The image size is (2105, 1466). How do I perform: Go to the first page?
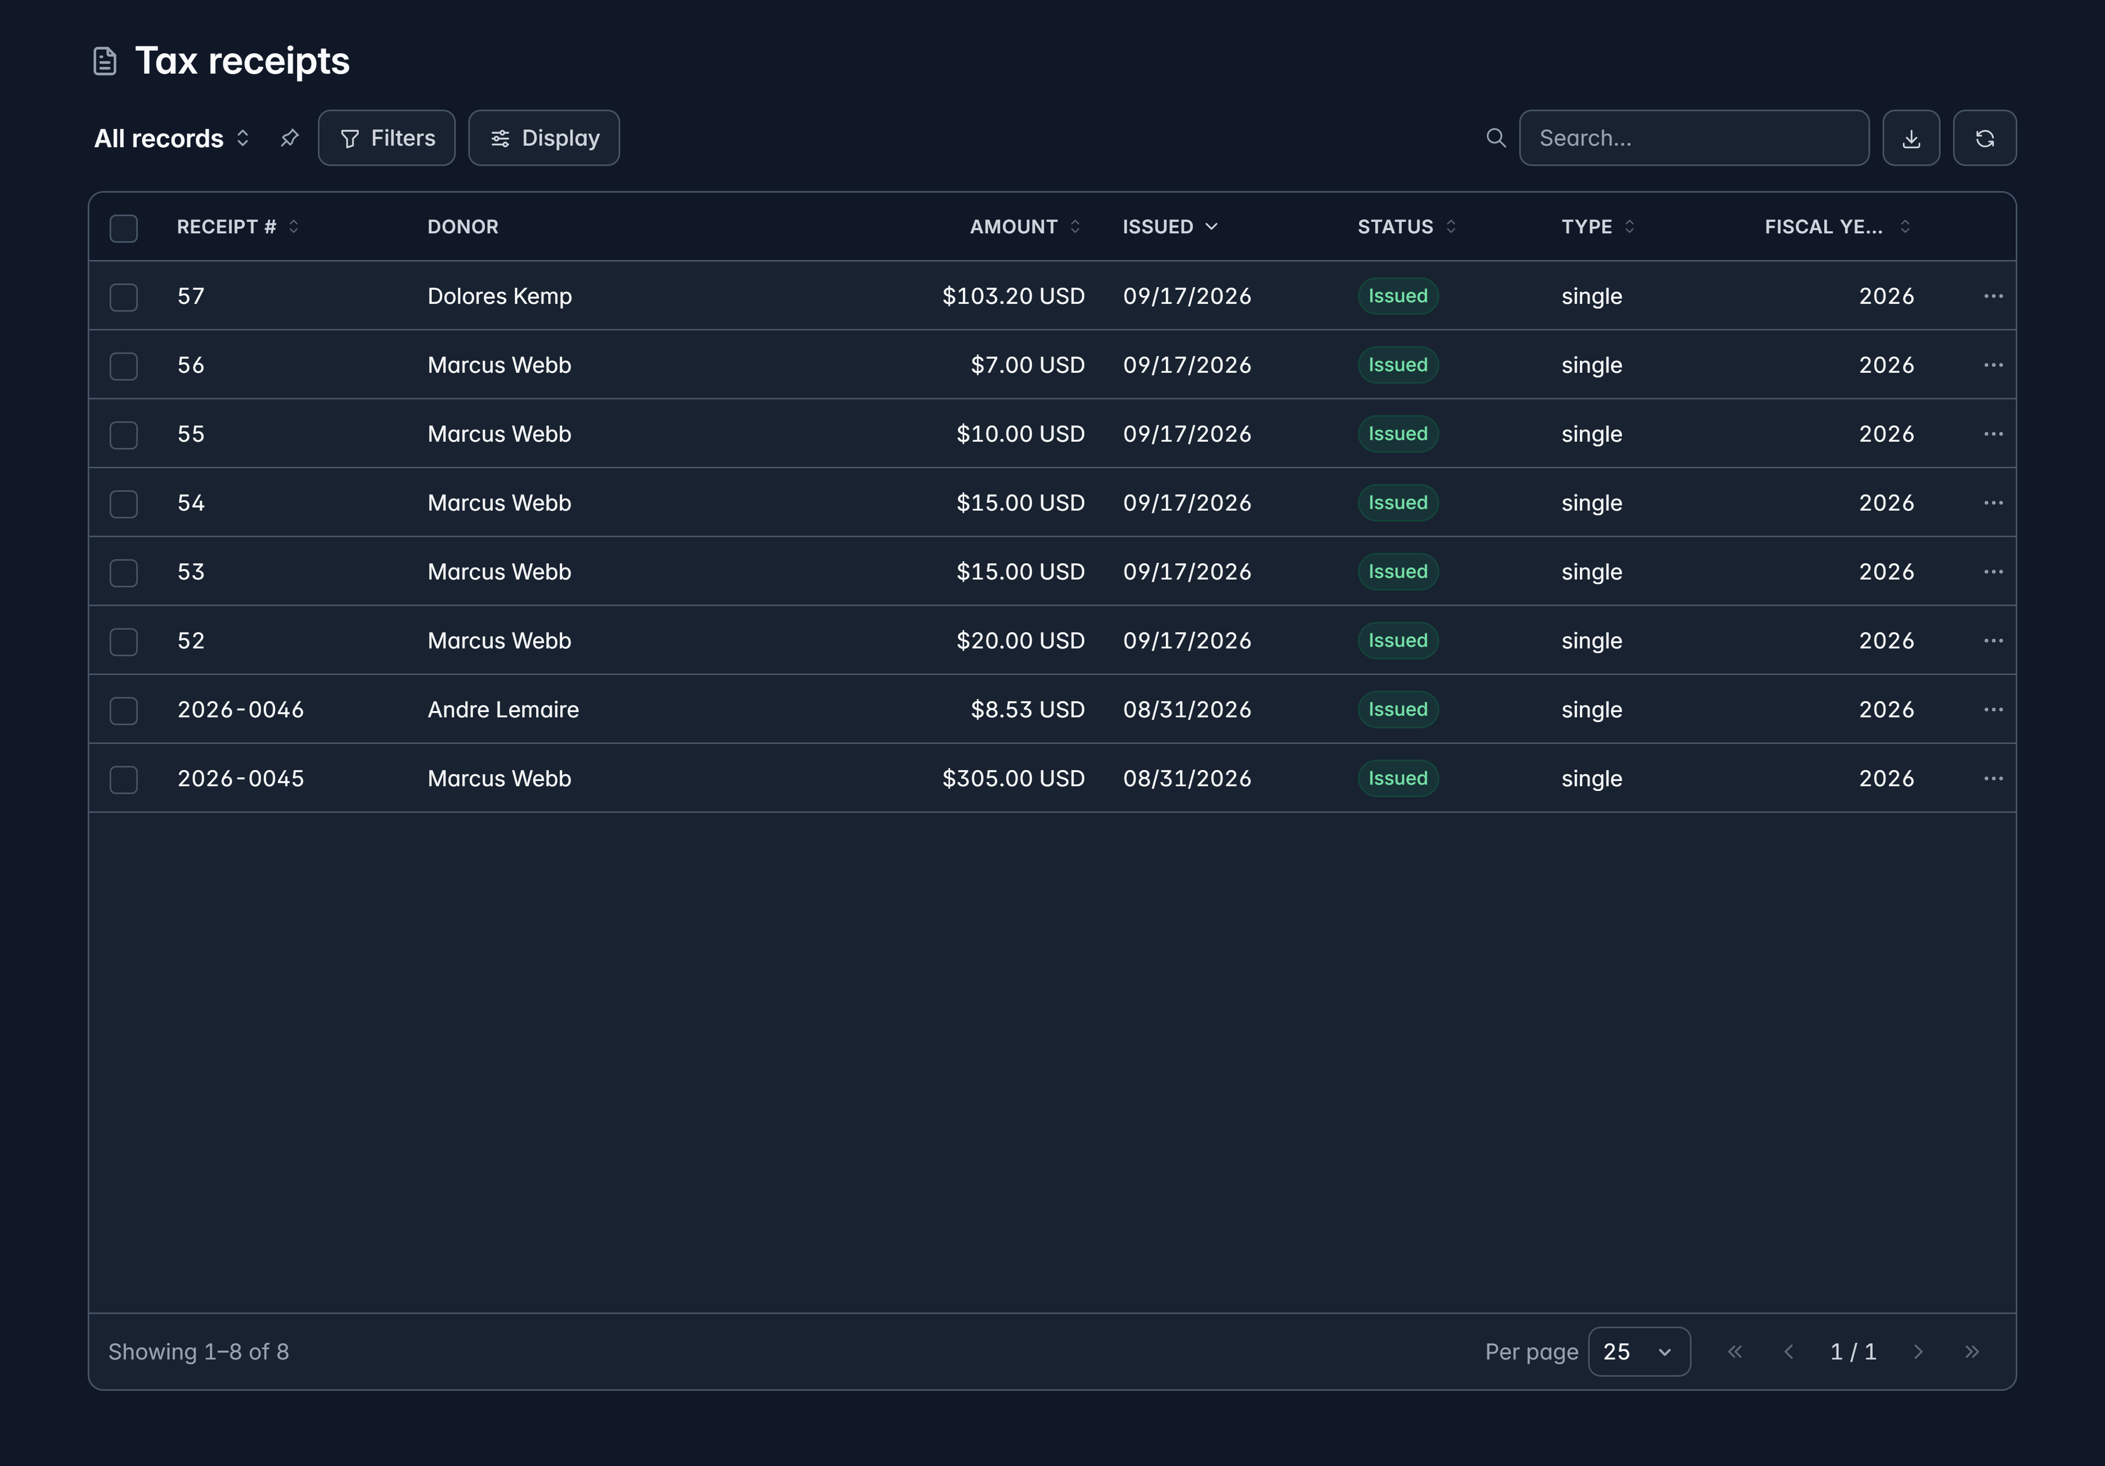[1735, 1351]
